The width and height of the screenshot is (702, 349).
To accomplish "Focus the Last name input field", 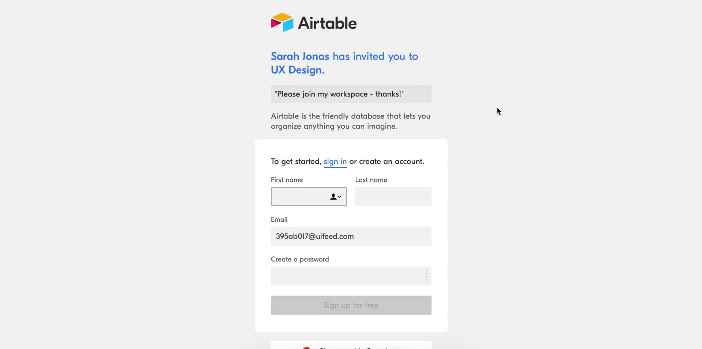I will tap(393, 197).
